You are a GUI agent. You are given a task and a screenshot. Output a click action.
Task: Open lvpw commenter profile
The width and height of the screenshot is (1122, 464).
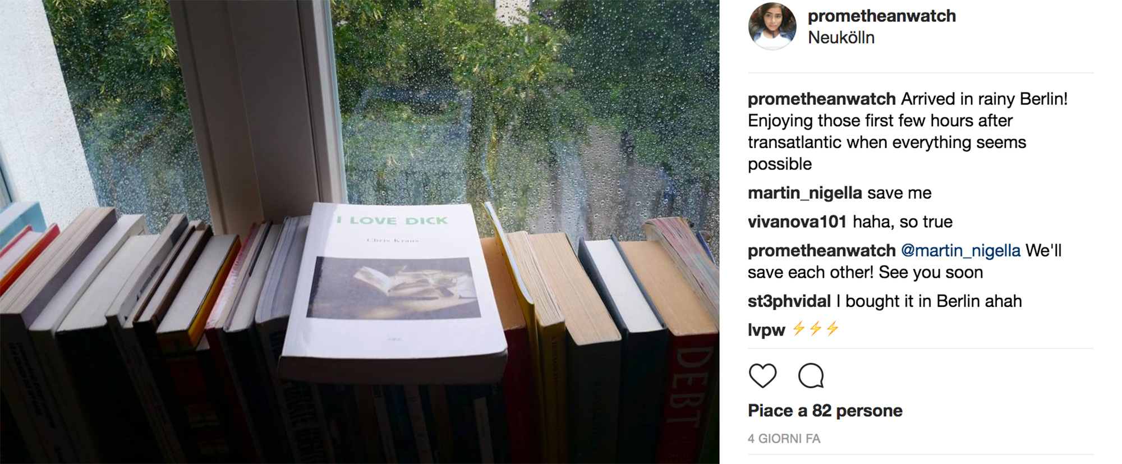pos(766,330)
